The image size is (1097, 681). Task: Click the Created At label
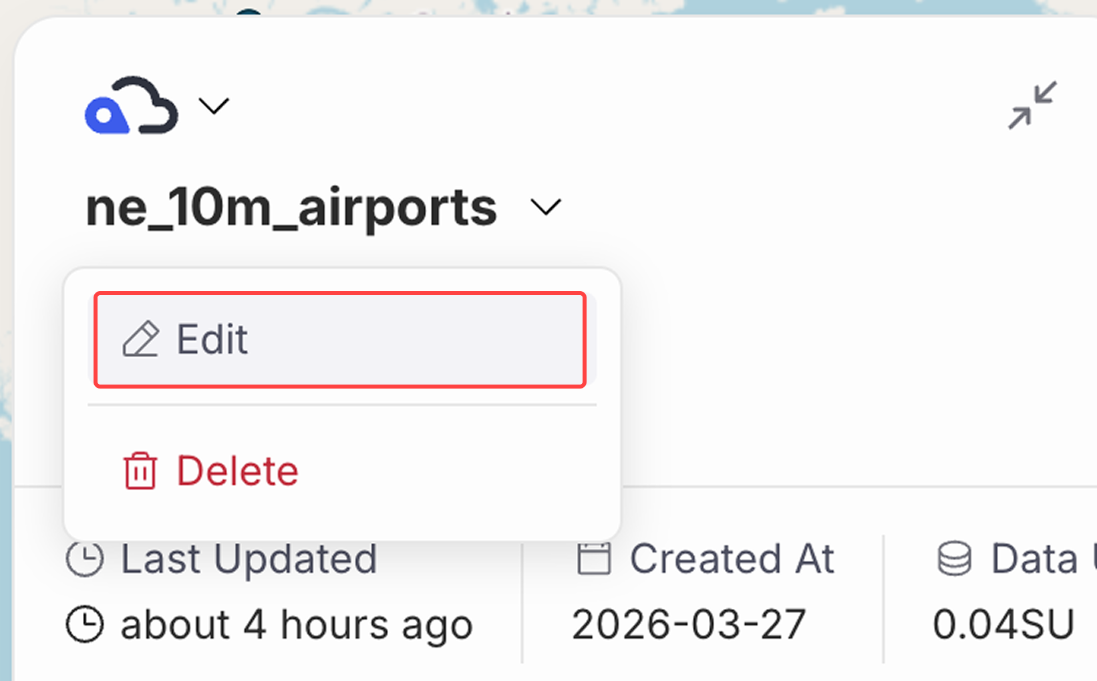click(732, 558)
